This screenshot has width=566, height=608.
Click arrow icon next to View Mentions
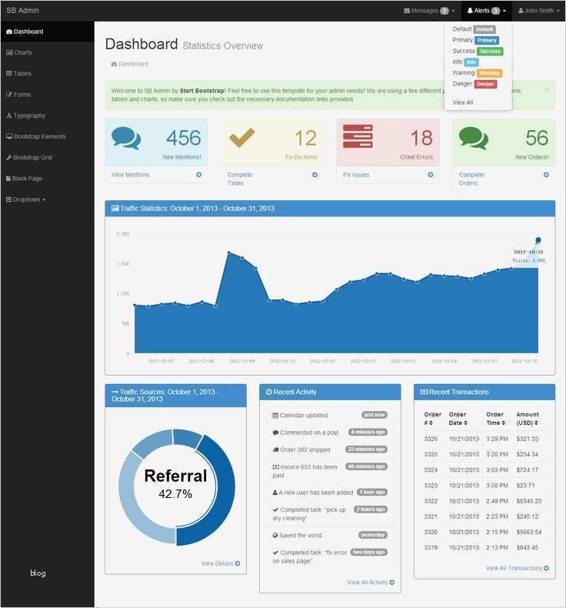coord(198,175)
